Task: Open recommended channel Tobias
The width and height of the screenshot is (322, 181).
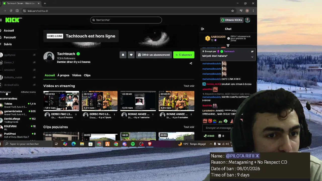Action: (18, 105)
